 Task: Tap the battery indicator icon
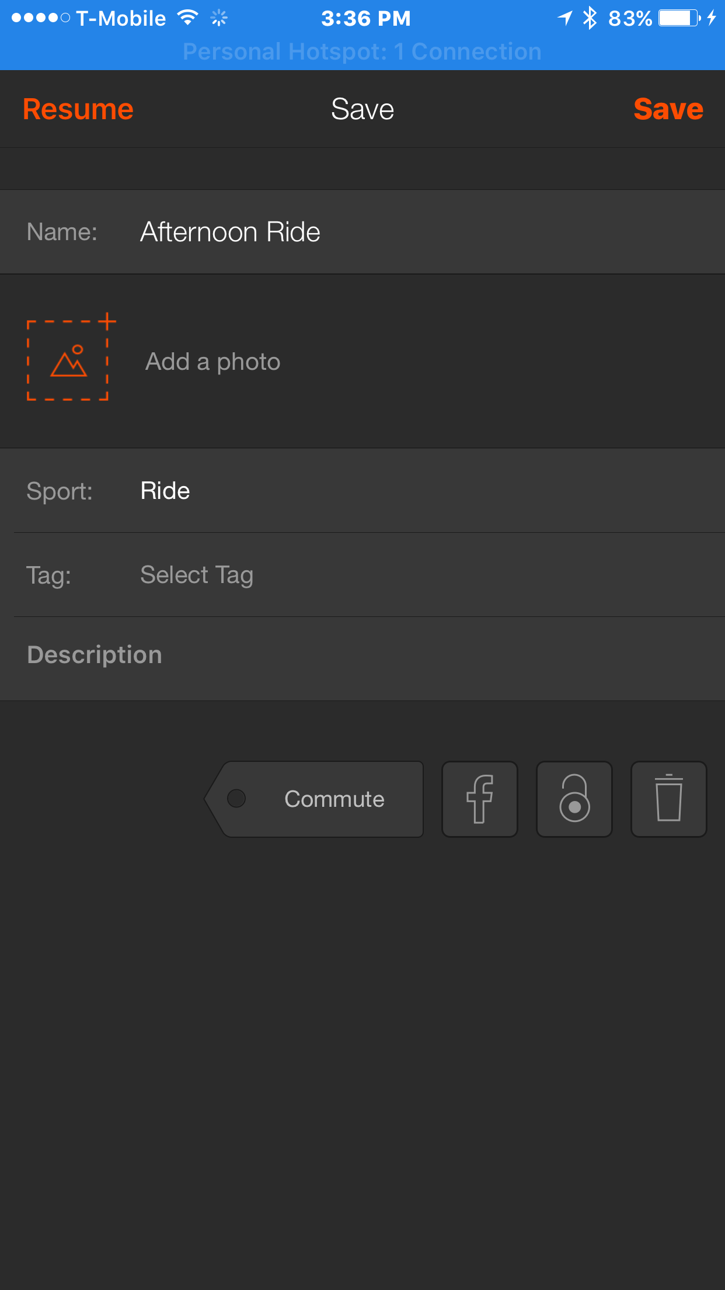(x=679, y=18)
